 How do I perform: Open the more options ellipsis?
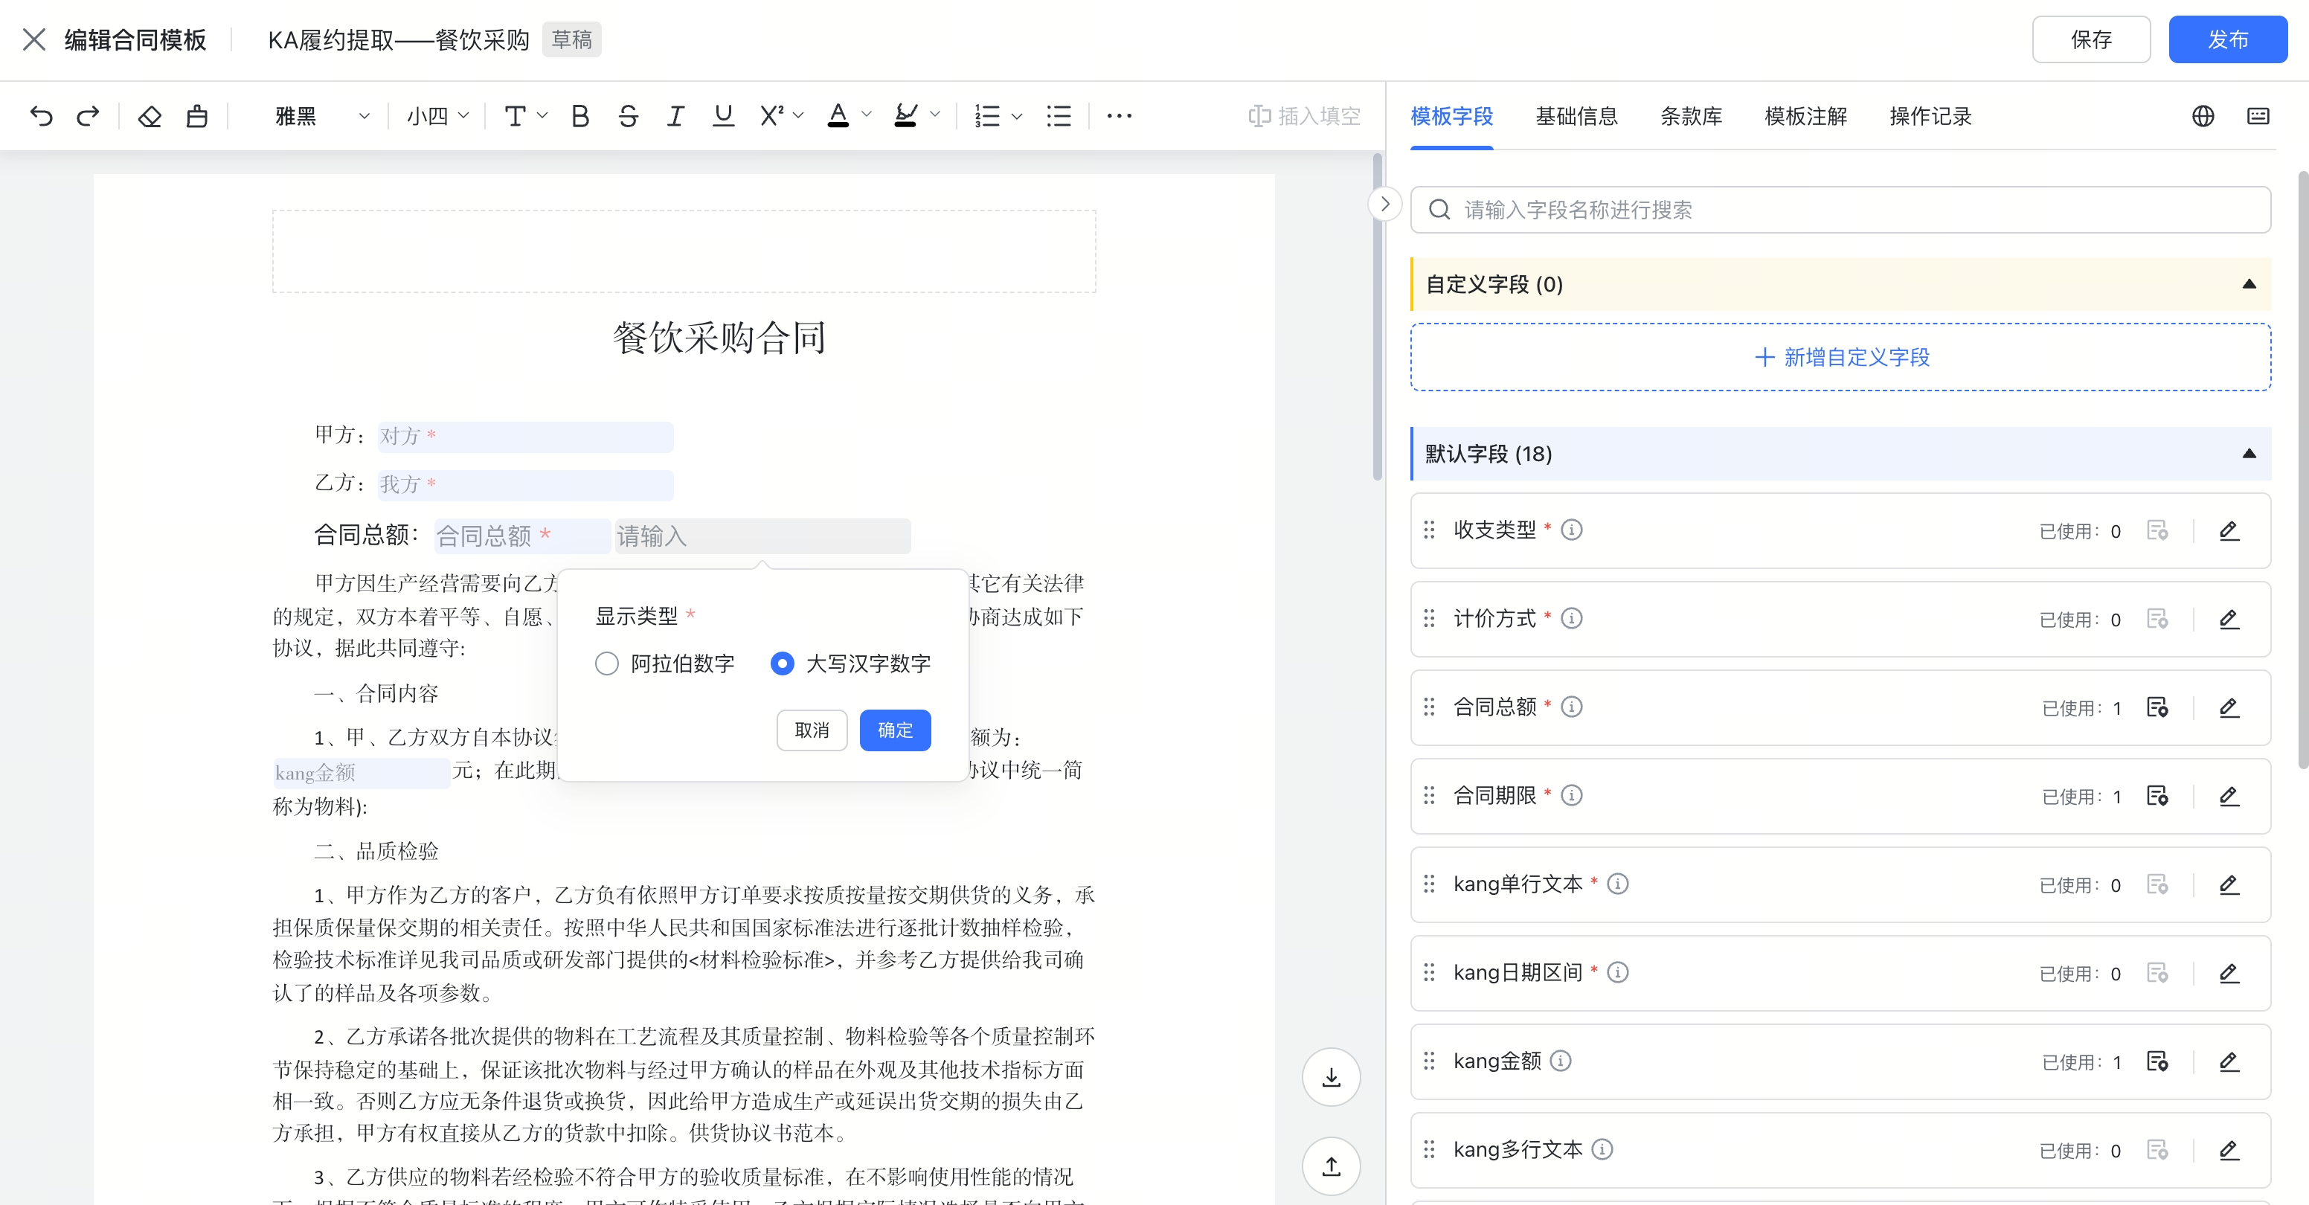click(x=1120, y=115)
